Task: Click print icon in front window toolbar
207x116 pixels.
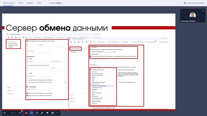Action: 79,42
